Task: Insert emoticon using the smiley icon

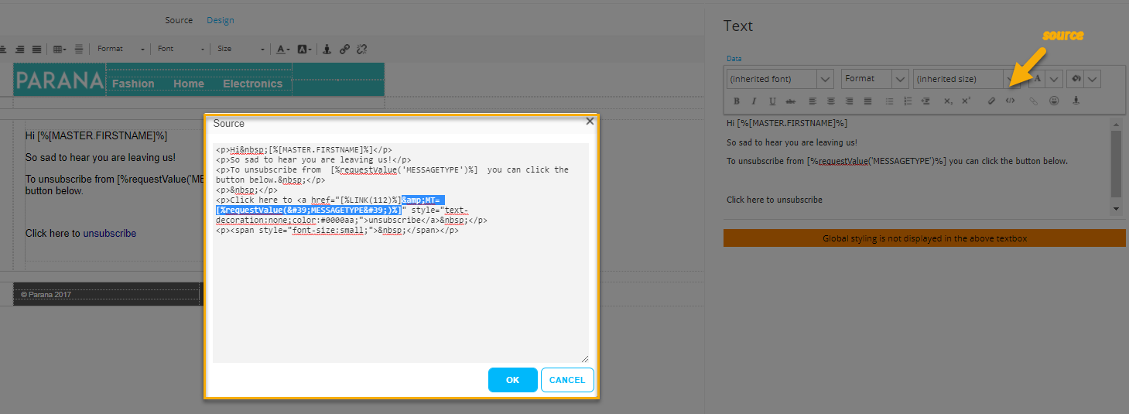Action: point(1054,101)
